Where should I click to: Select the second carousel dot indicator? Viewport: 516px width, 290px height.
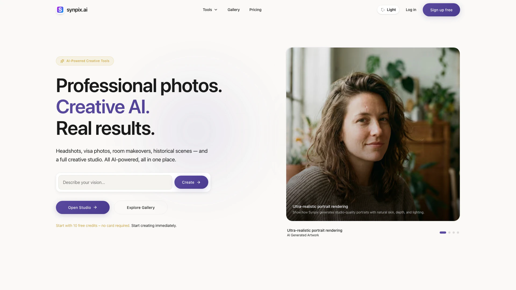pyautogui.click(x=449, y=233)
